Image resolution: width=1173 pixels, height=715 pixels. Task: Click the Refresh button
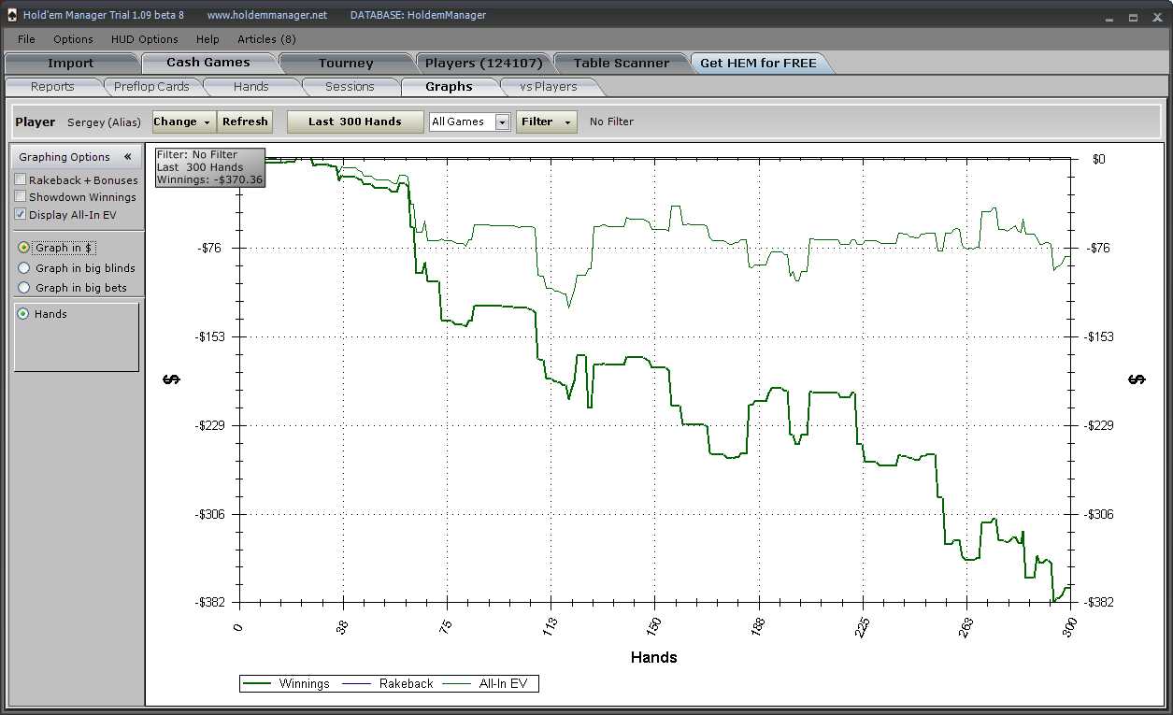245,122
